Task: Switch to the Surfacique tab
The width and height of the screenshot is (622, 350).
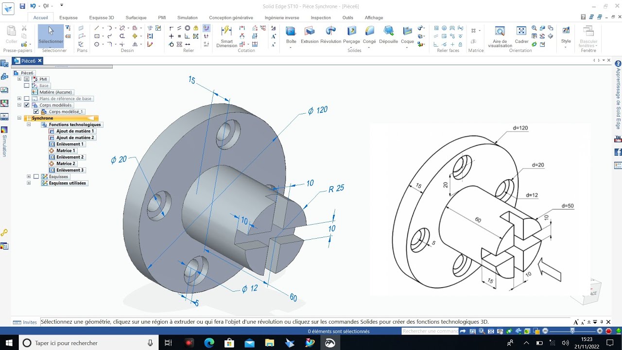Action: (136, 17)
